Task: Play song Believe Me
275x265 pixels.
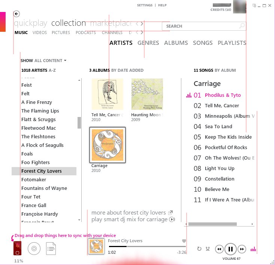Action: tap(217, 189)
